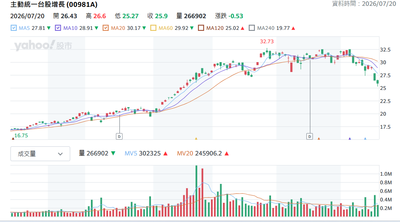The height and width of the screenshot is (222, 400).
Task: Click the second dividend D marker near right
Action: point(309,137)
